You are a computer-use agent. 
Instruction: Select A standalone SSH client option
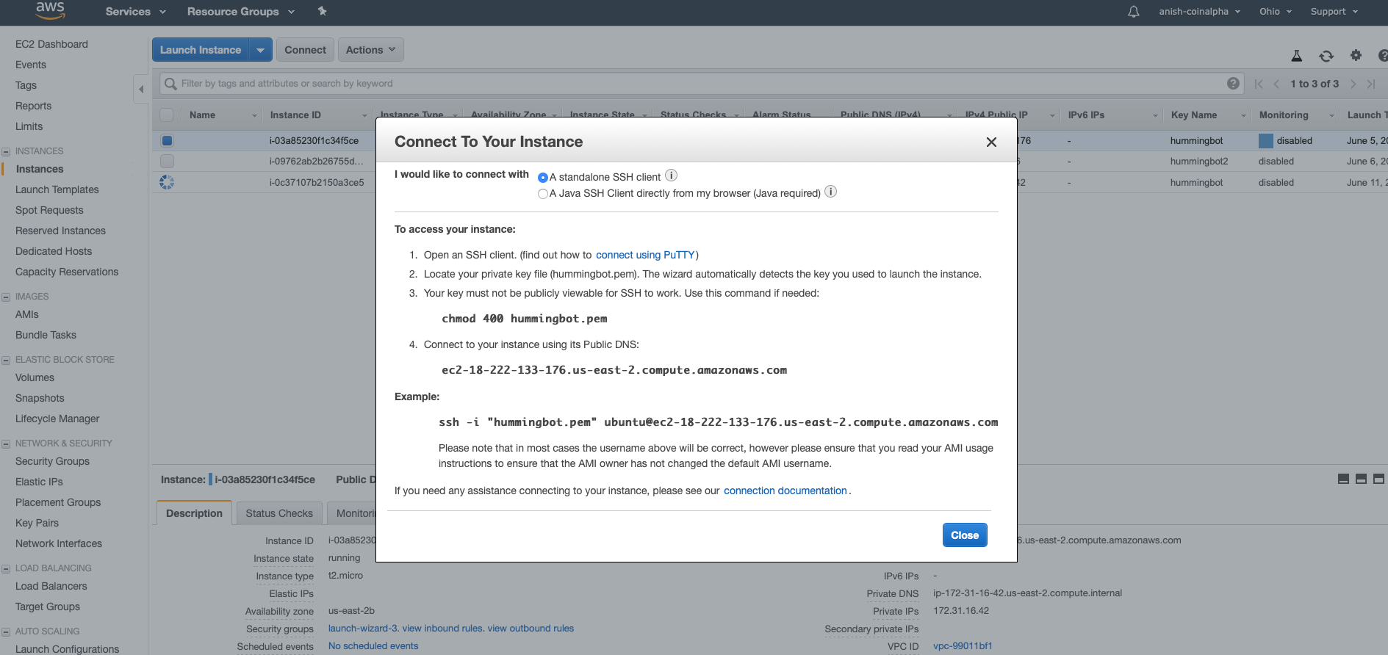[x=543, y=178]
